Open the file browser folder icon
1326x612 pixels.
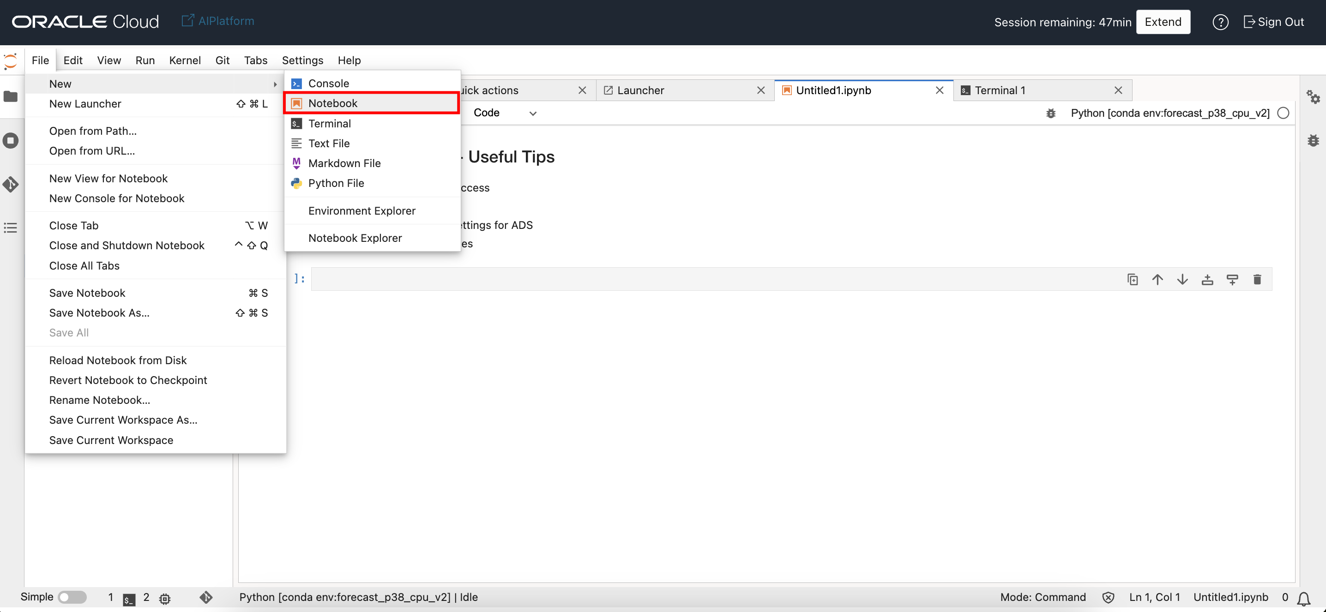10,97
